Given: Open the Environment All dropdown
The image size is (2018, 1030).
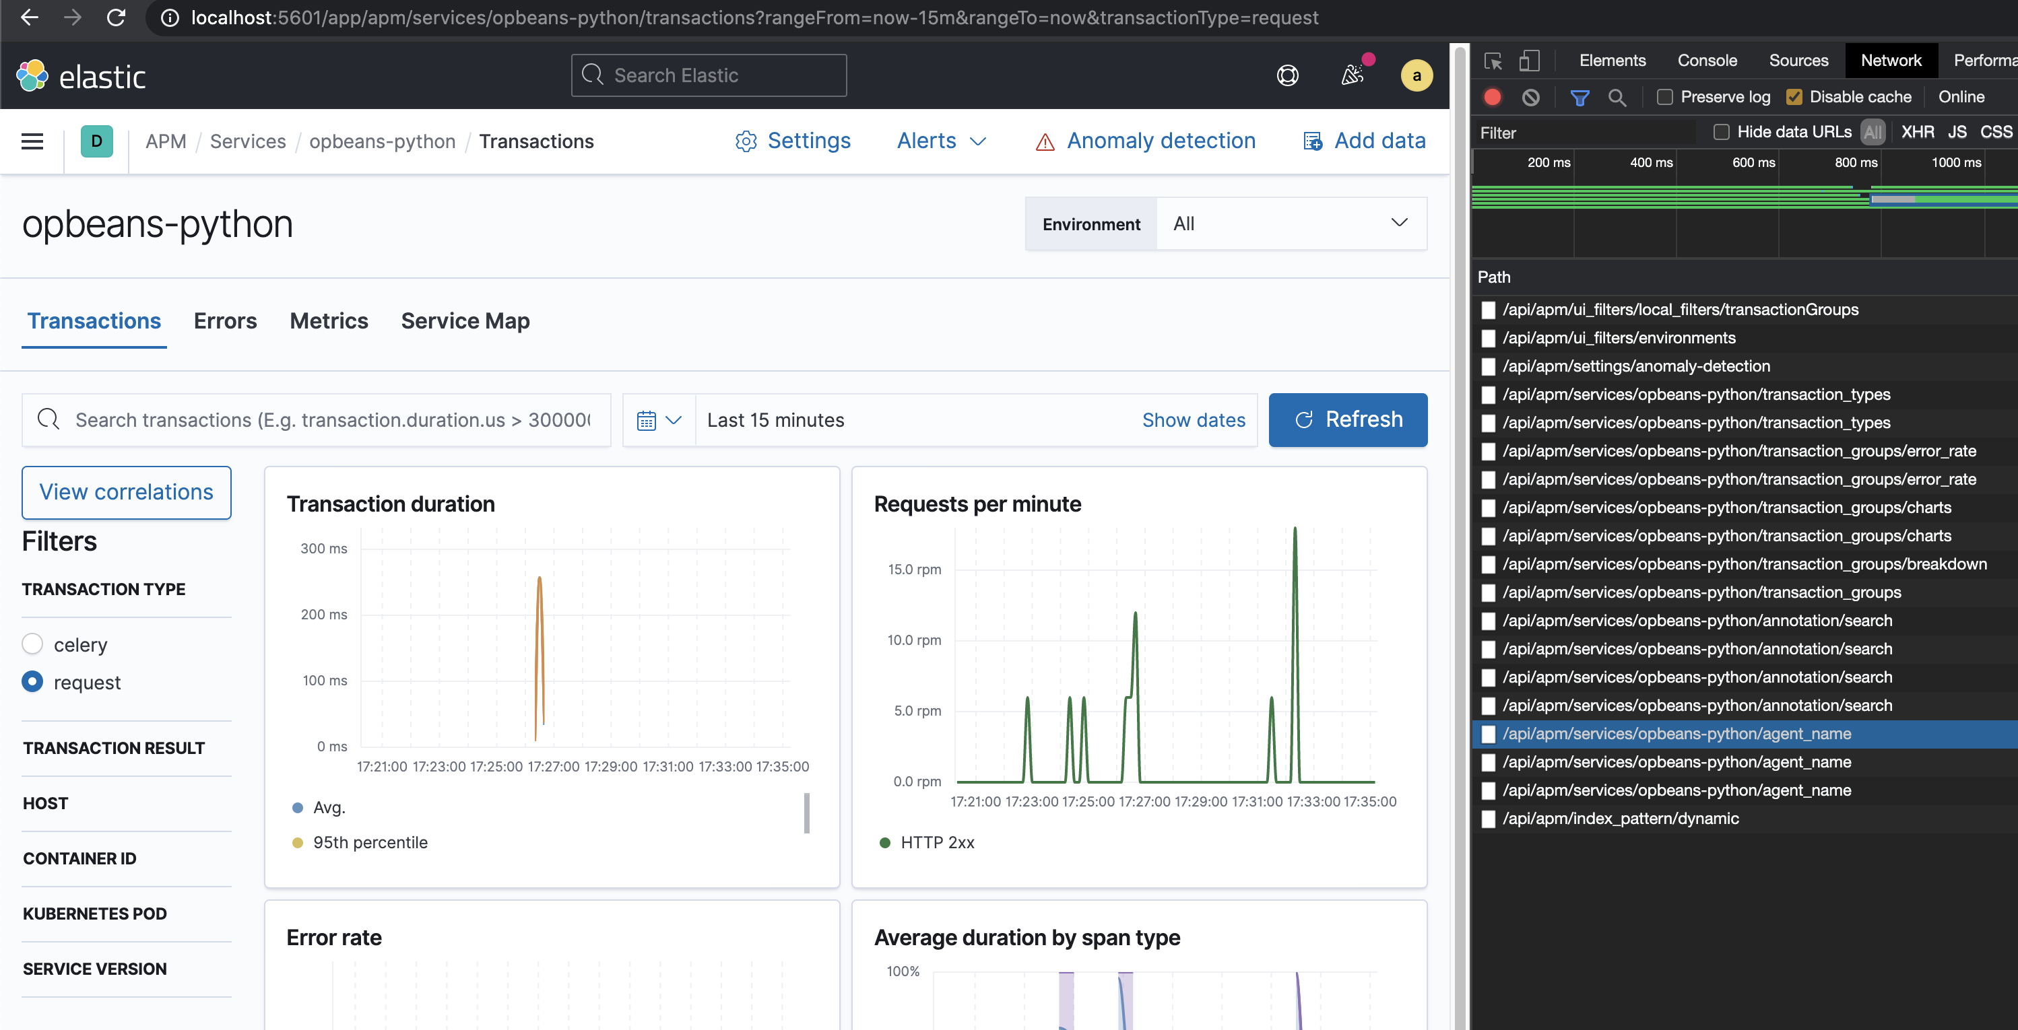Looking at the screenshot, I should [1291, 224].
